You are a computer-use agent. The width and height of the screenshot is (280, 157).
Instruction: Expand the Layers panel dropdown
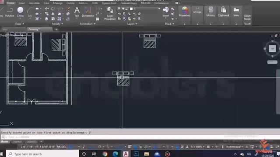(x=132, y=24)
